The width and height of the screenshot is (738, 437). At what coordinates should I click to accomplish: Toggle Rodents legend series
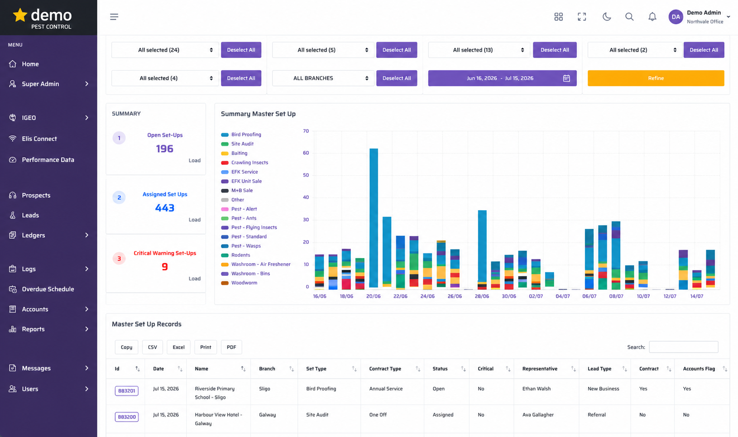coord(235,255)
